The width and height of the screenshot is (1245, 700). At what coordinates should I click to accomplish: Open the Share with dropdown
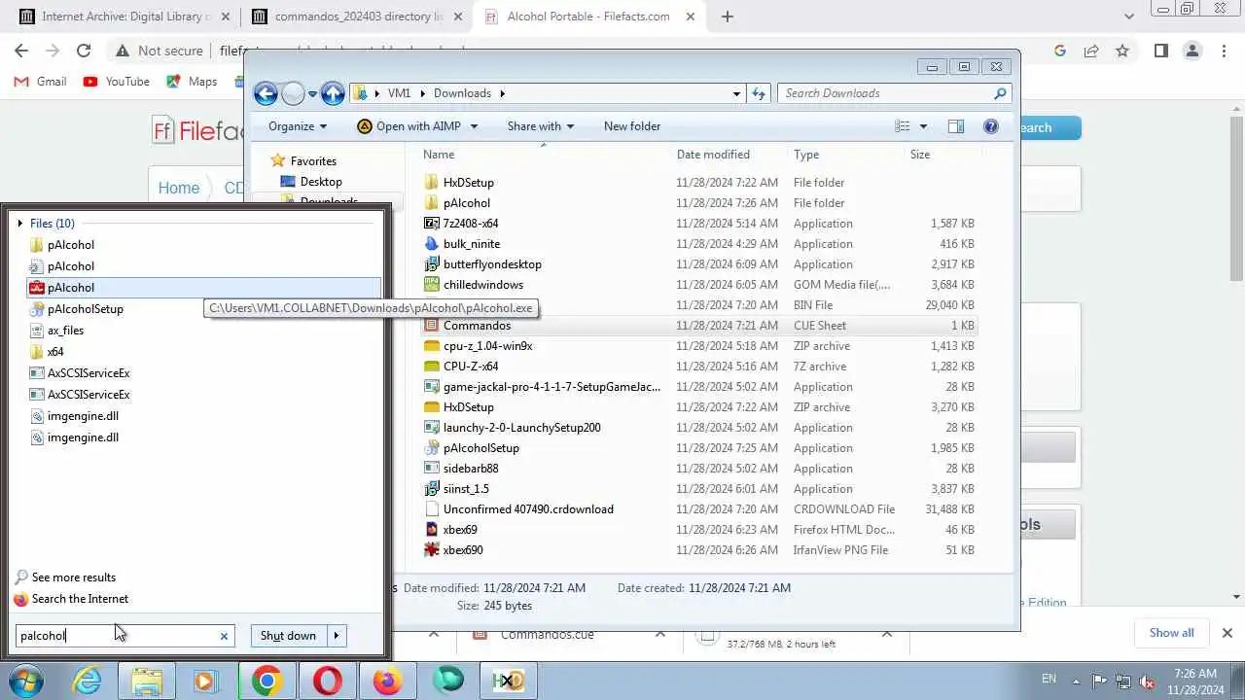(x=541, y=126)
